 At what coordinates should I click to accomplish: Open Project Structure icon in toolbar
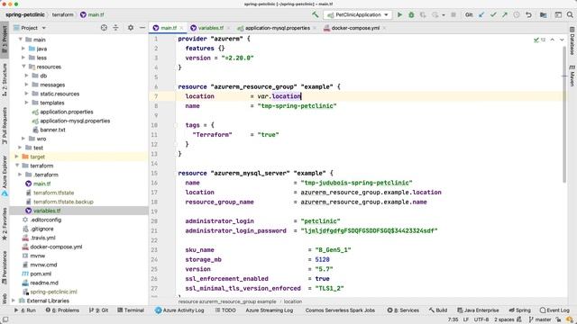click(543, 14)
